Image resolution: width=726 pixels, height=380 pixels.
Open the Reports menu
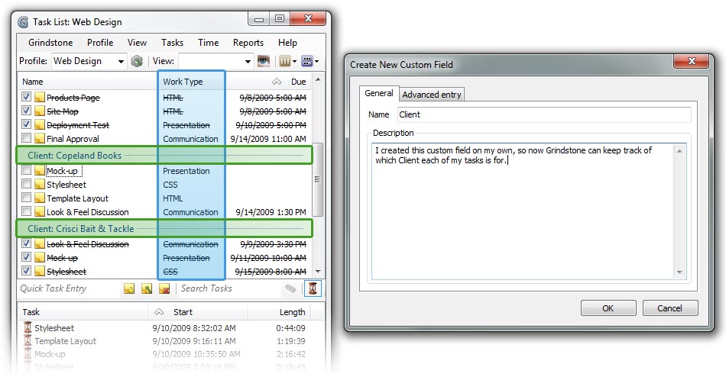pos(248,43)
